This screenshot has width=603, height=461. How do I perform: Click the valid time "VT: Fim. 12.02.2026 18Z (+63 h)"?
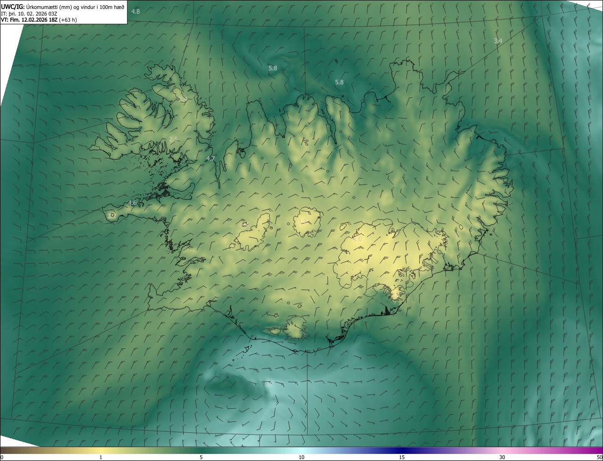[39, 20]
